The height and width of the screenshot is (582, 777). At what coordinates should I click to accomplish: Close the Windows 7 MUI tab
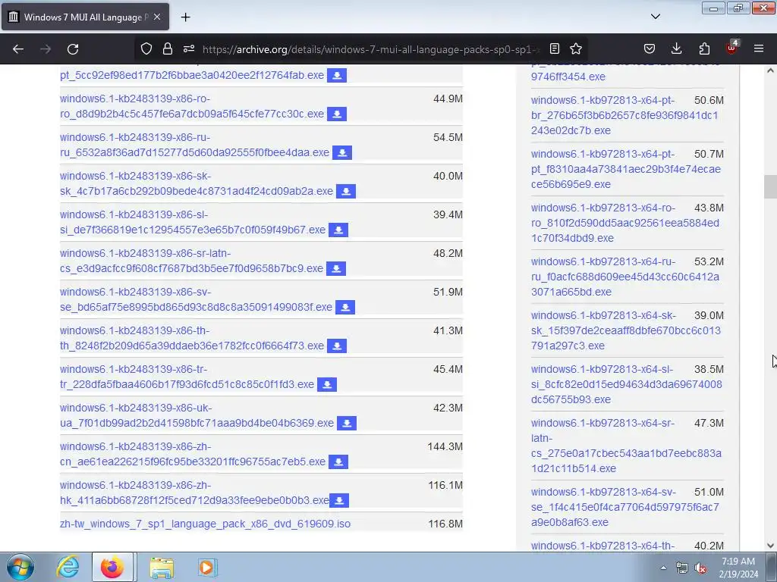click(x=157, y=17)
